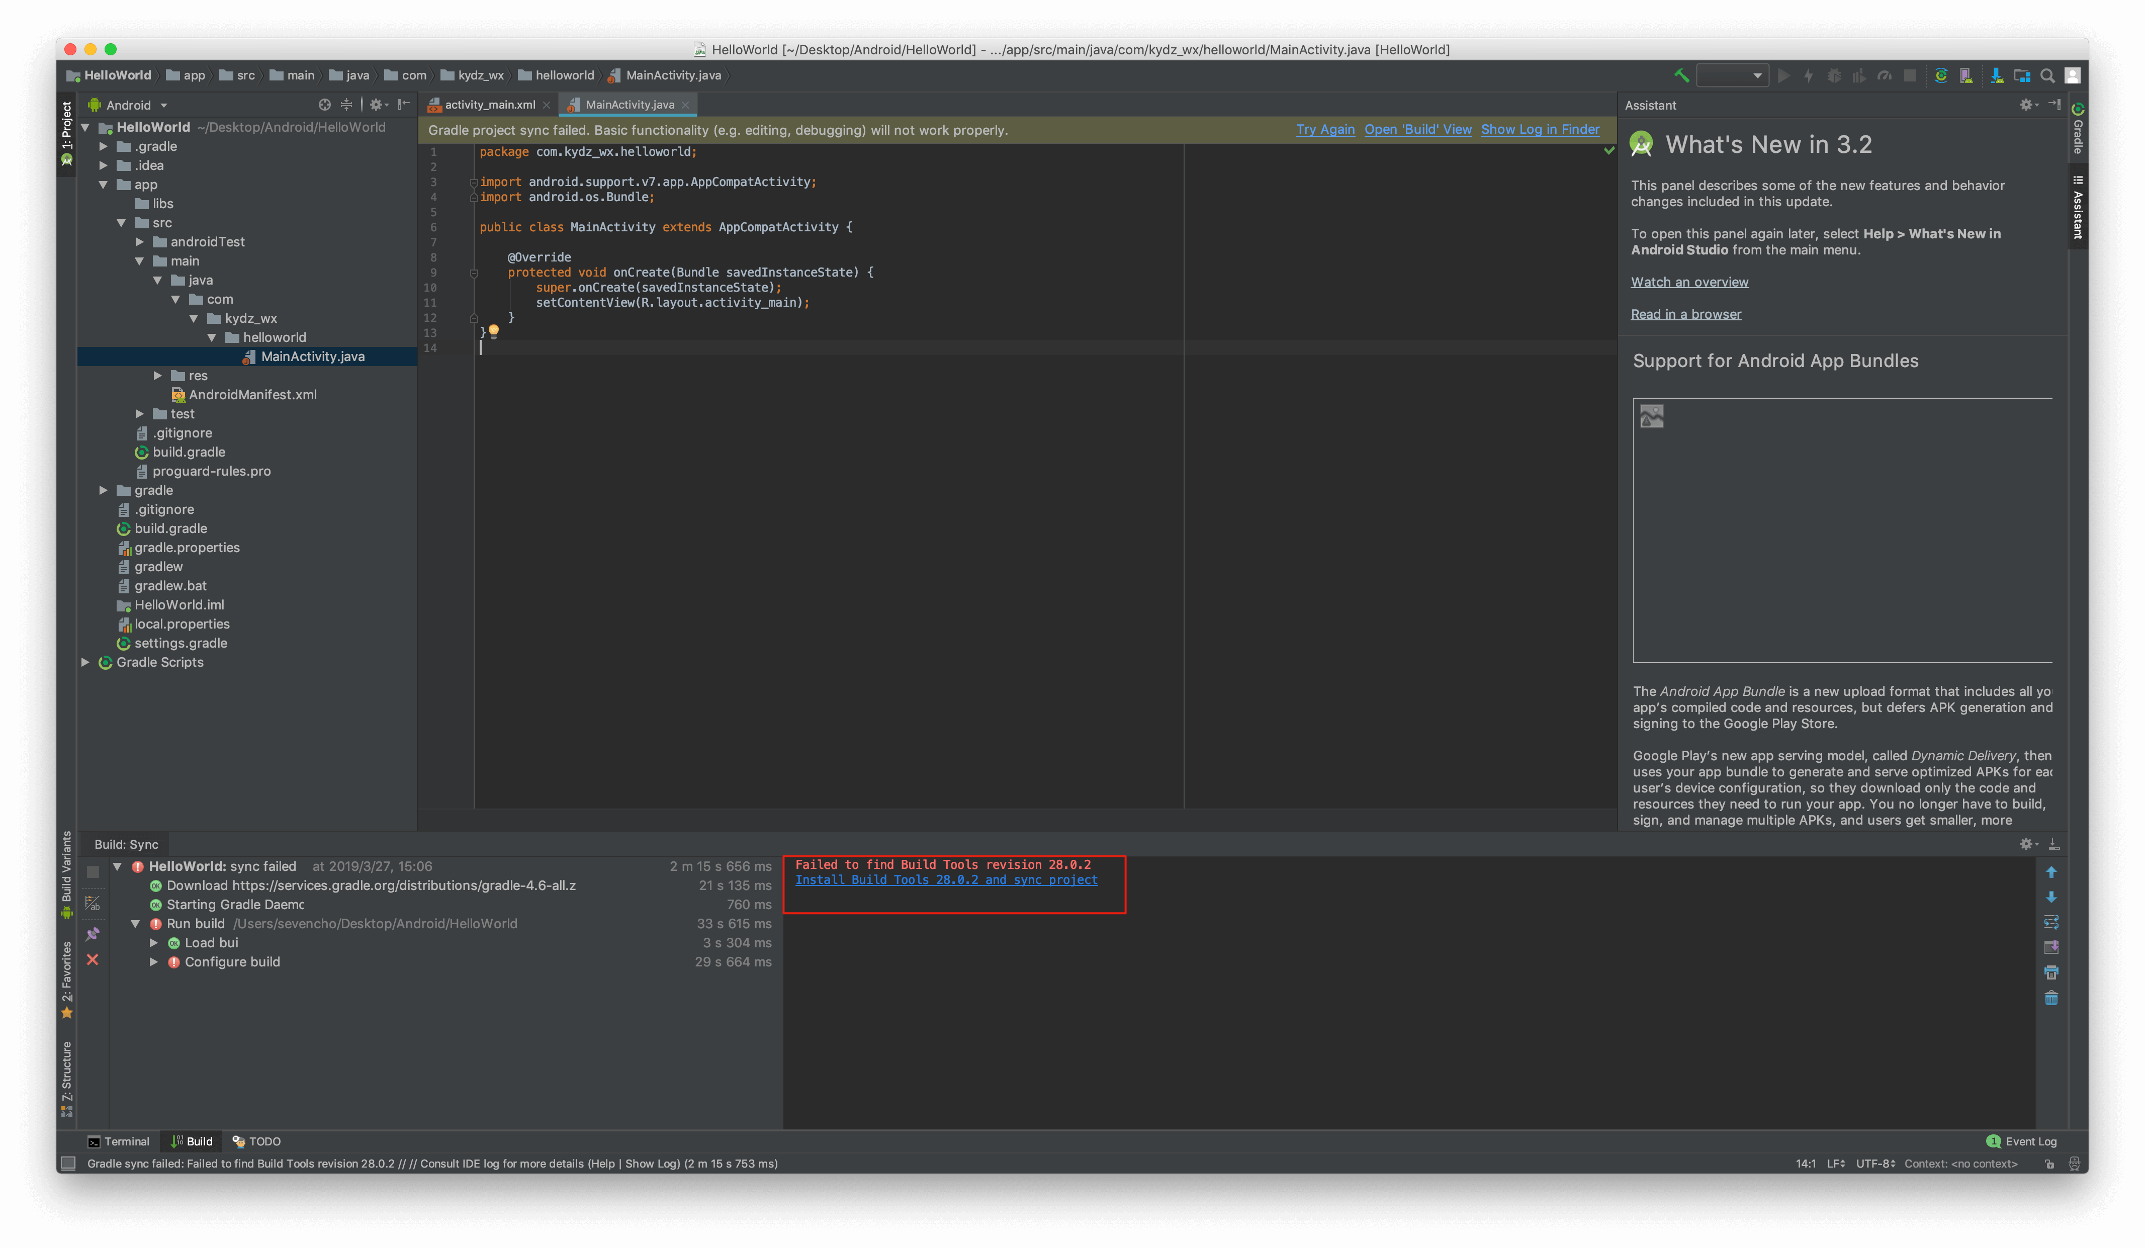
Task: Click Try Again link
Action: (1325, 129)
